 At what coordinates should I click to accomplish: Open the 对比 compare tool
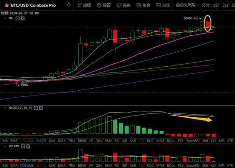click(x=163, y=5)
